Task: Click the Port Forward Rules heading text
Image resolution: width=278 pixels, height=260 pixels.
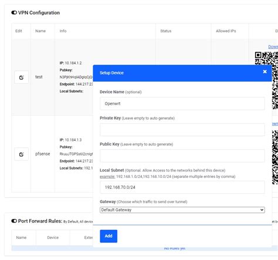Action: [x=40, y=221]
